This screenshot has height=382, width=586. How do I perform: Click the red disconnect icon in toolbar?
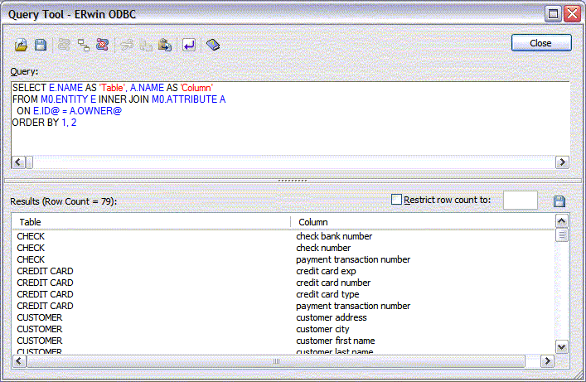tap(102, 45)
